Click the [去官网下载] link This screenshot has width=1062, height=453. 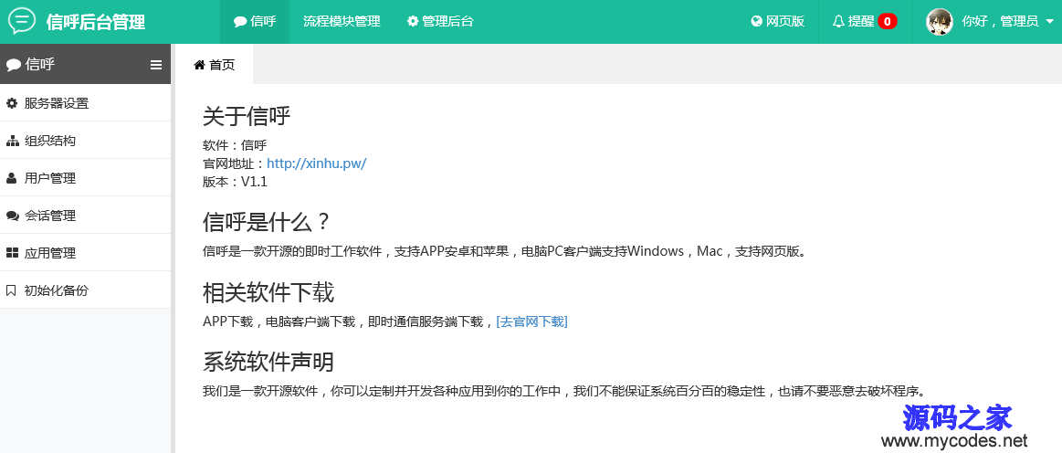pos(531,321)
